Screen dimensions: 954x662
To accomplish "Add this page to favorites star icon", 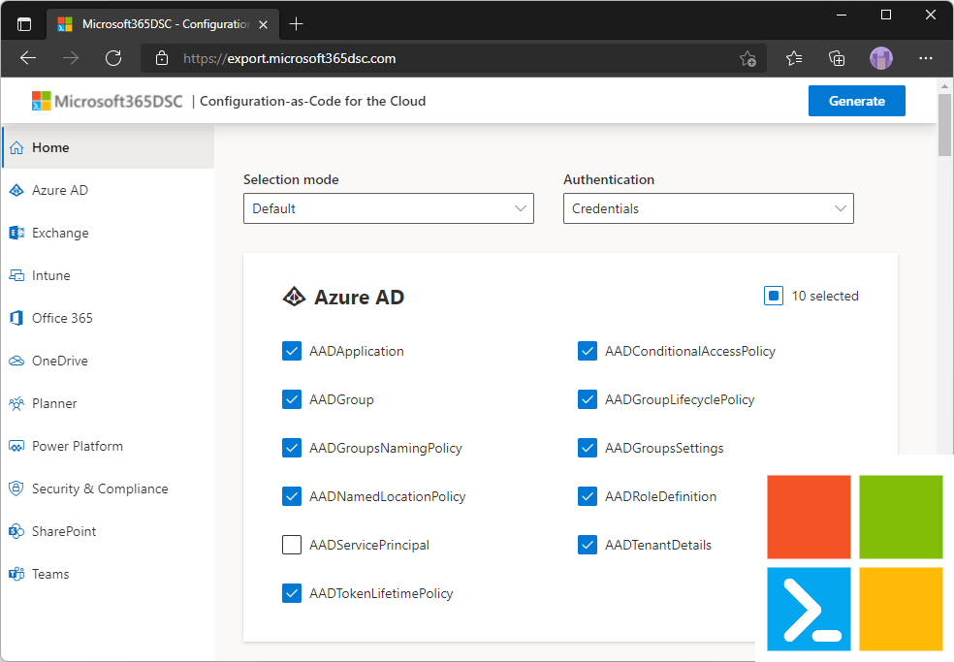I will click(747, 58).
